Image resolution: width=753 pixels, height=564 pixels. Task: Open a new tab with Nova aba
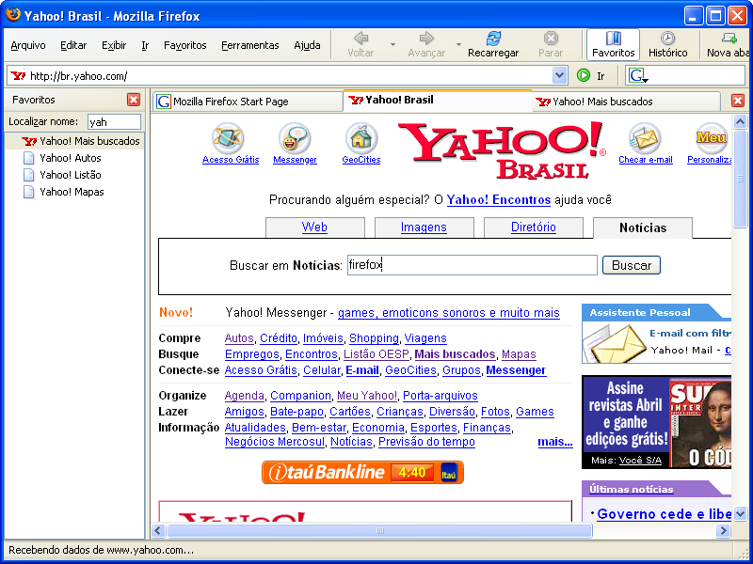click(x=729, y=44)
